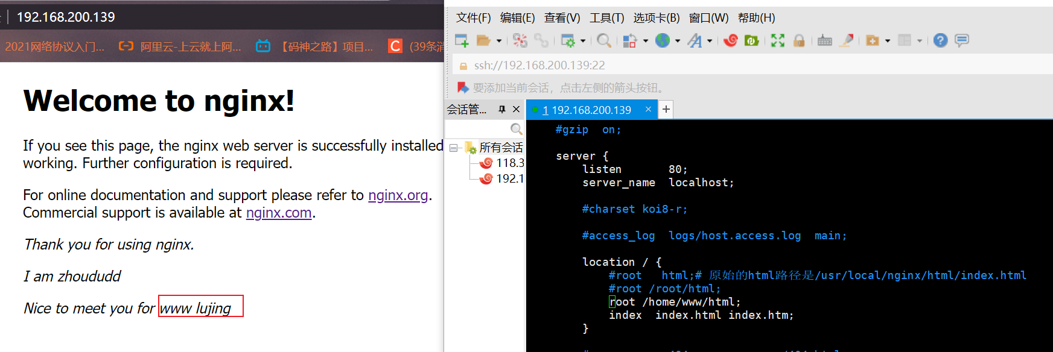Select the 192.168.200.139 session tab
Viewport: 1053px width, 352px height.
[590, 110]
